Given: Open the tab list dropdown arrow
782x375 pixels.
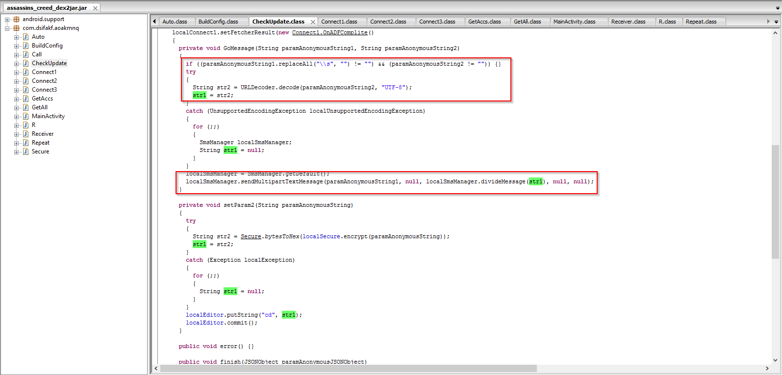Looking at the screenshot, I should (776, 22).
